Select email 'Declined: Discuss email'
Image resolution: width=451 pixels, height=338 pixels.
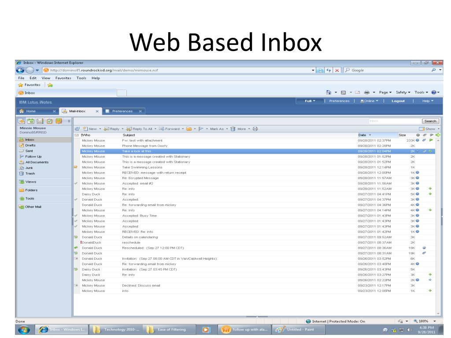pos(257,285)
